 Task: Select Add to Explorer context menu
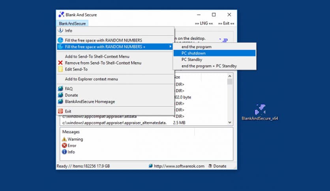point(116,79)
